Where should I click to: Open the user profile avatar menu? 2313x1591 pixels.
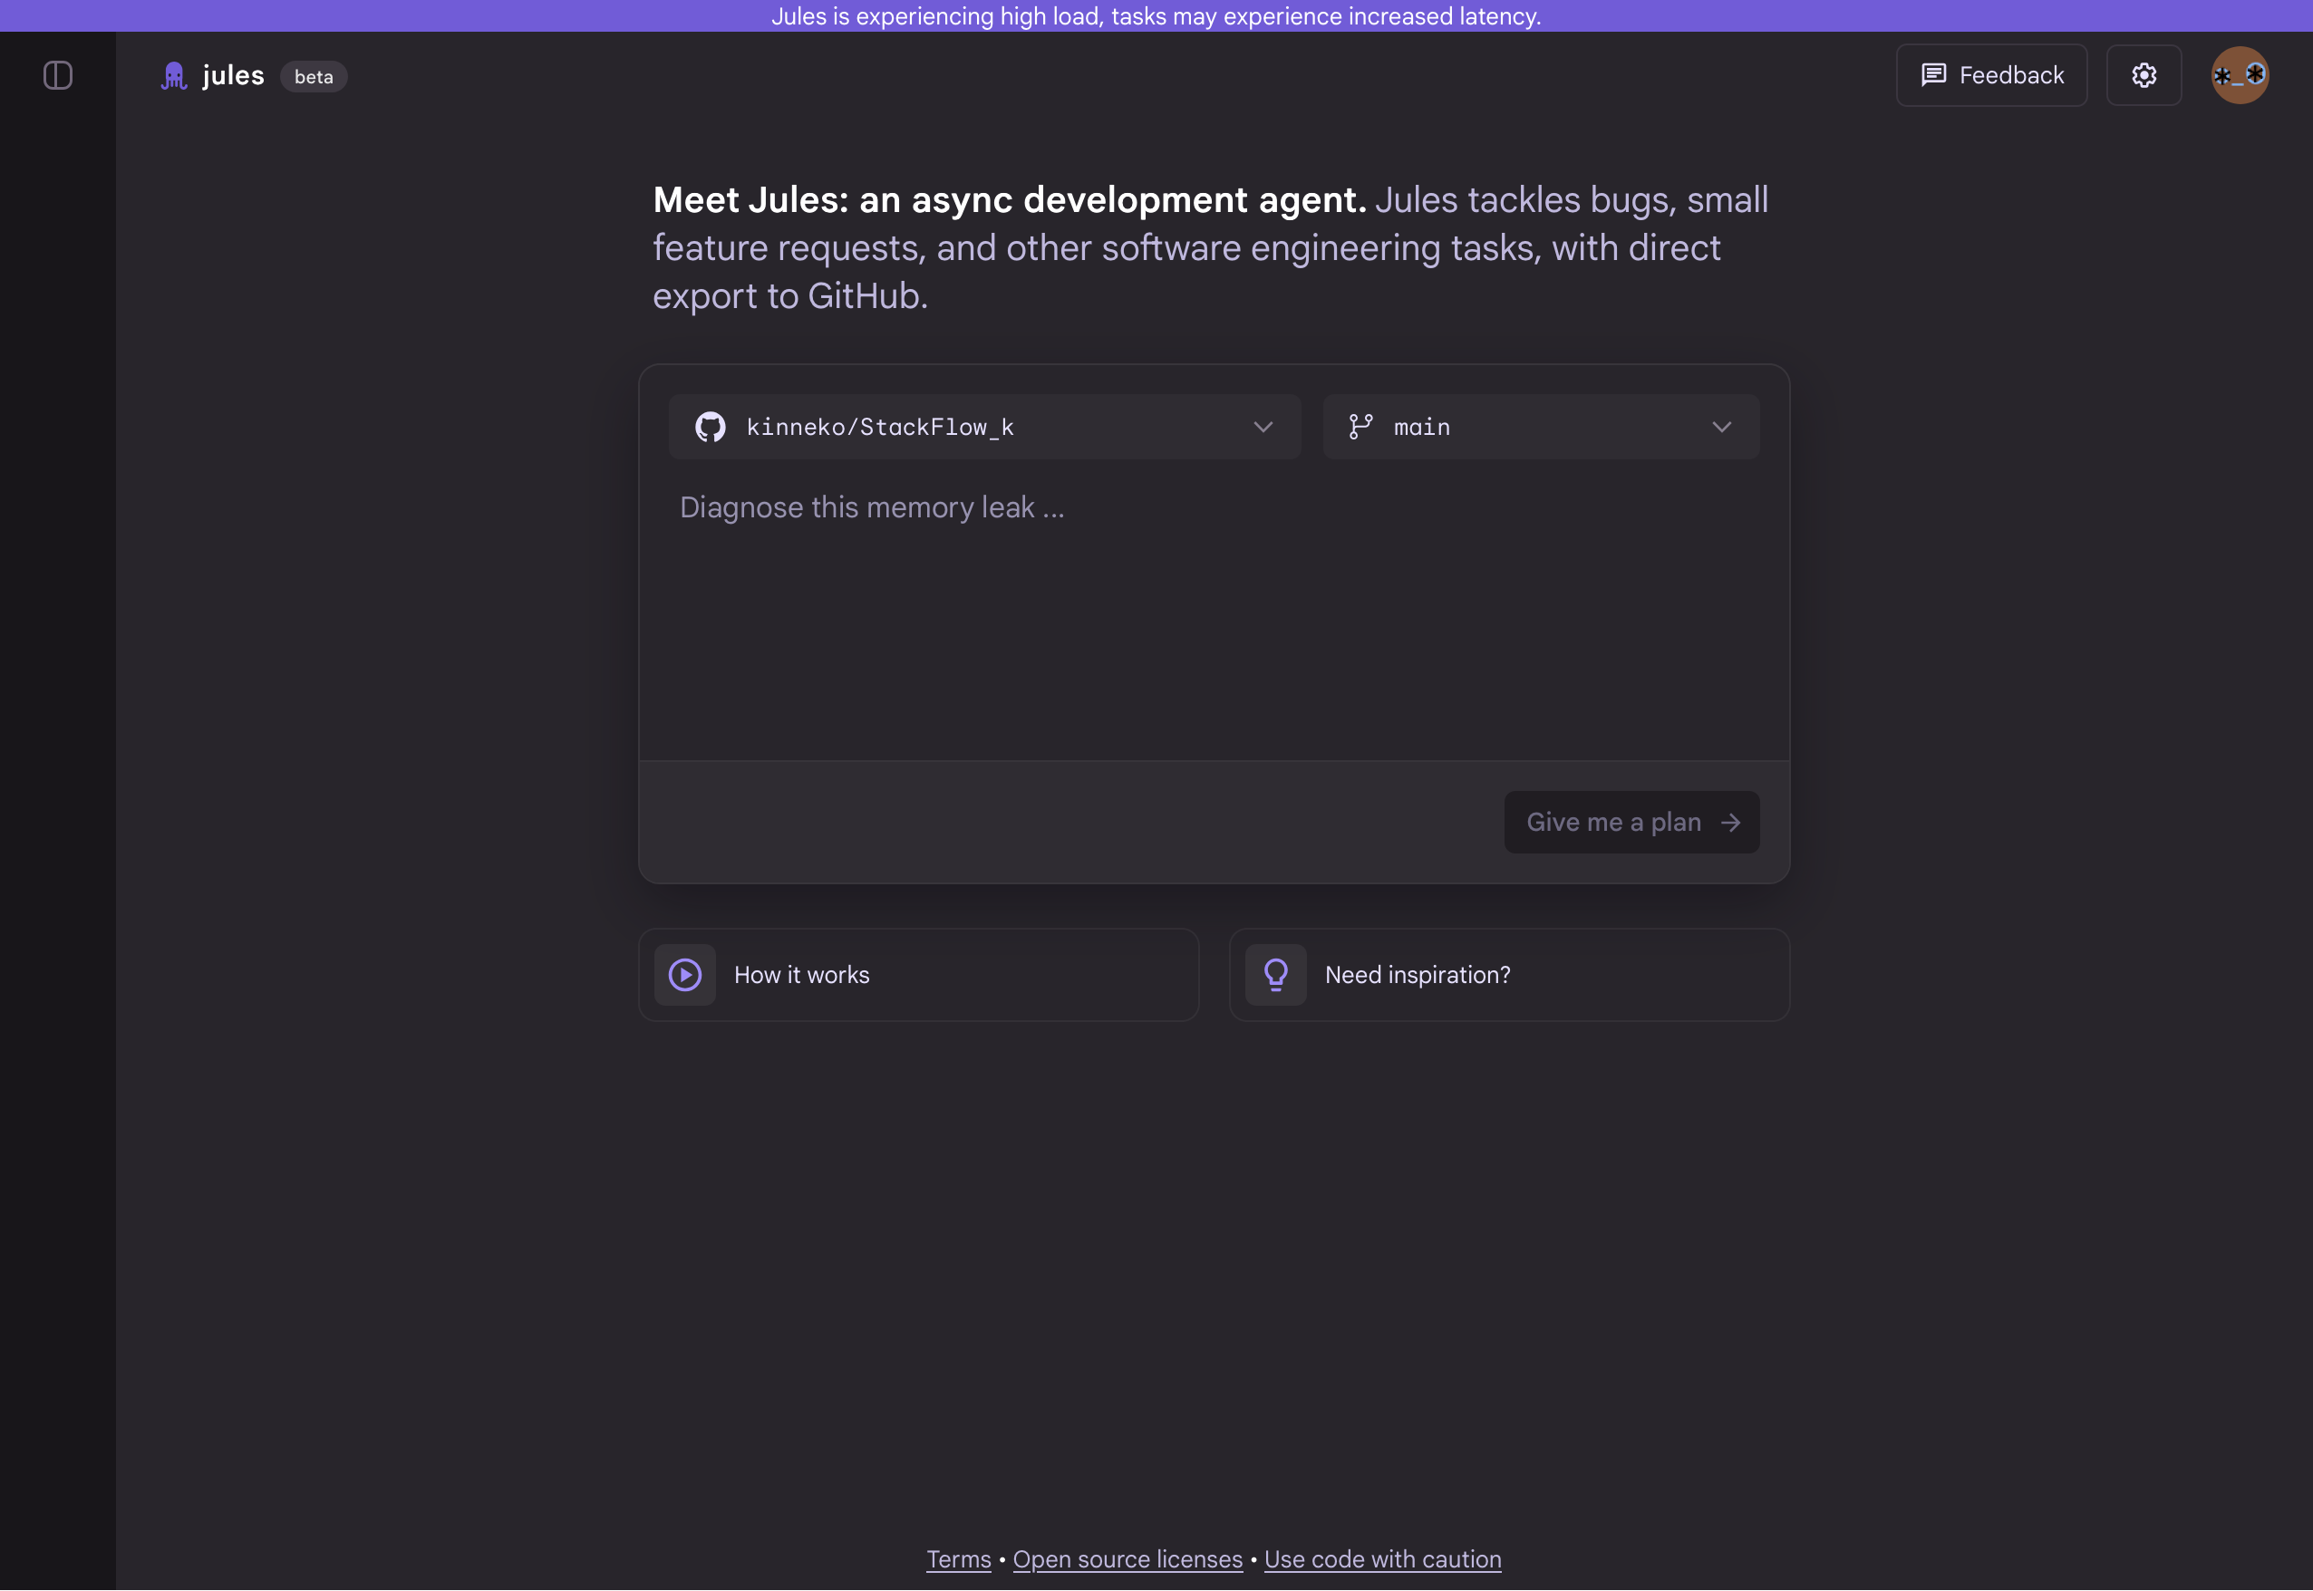coord(2240,76)
